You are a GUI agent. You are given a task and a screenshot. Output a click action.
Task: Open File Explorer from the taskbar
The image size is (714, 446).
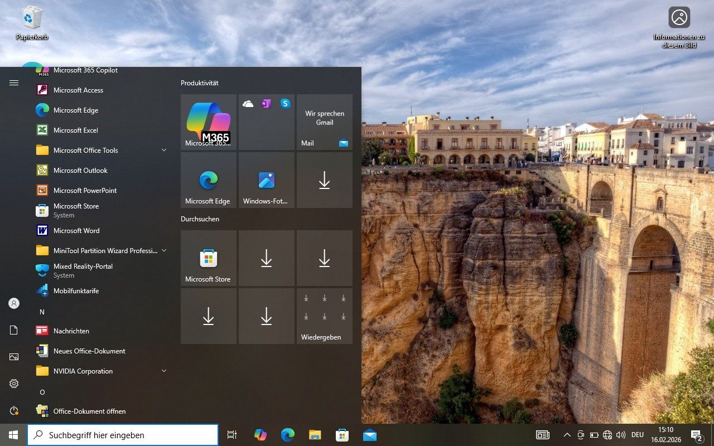click(x=315, y=435)
